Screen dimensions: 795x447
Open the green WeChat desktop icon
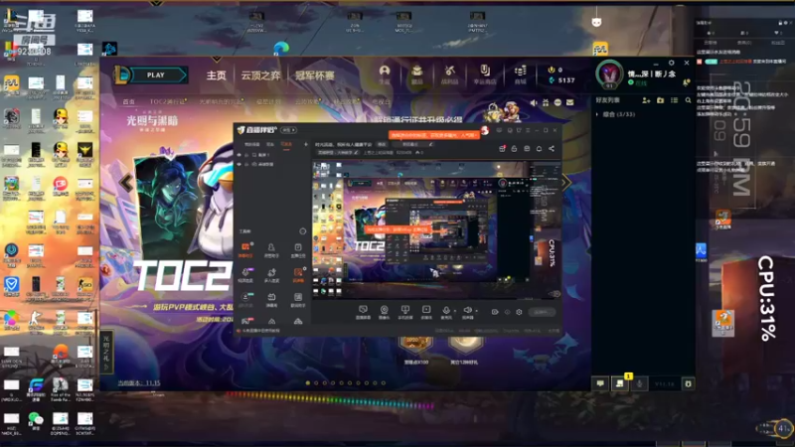click(36, 419)
